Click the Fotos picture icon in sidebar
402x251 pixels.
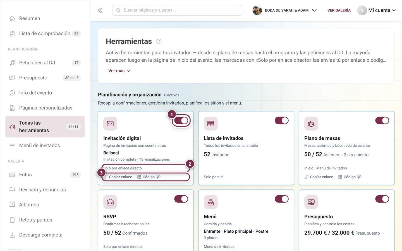pos(12,175)
